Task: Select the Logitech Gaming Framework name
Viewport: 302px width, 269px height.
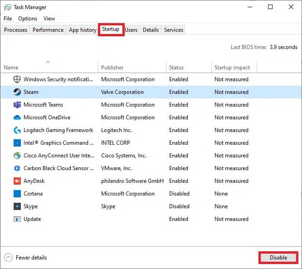Action: pos(58,130)
